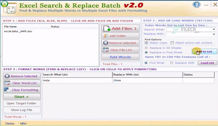Viewport: 218px width, 126px height.
Task: Toggle the Match Case checkbox
Action: (146, 43)
